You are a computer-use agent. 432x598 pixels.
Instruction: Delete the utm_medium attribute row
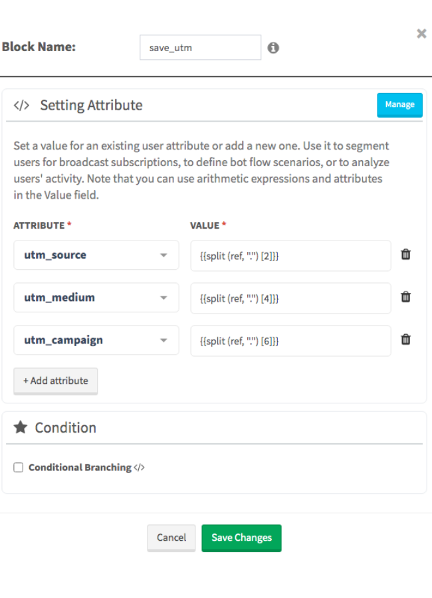click(405, 297)
